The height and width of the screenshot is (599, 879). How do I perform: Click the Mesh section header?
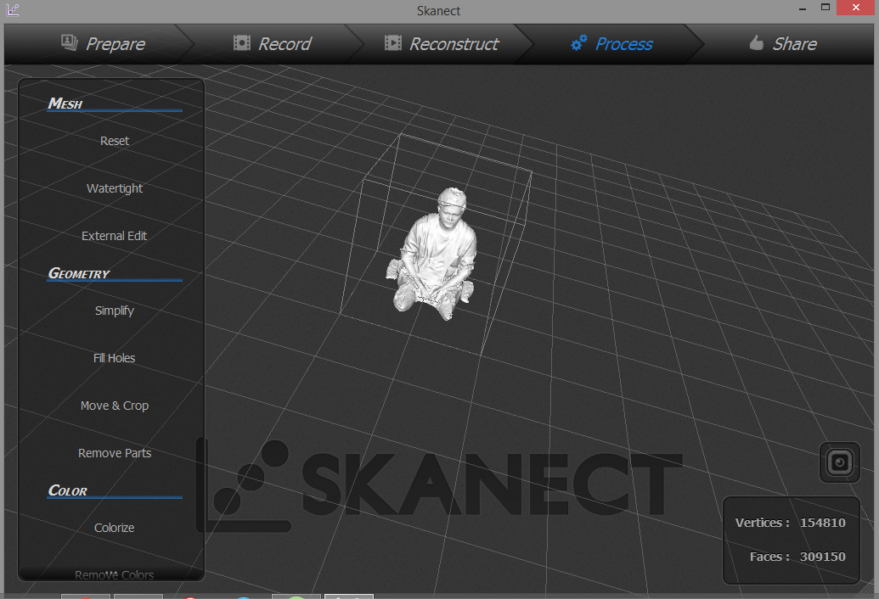coord(65,104)
